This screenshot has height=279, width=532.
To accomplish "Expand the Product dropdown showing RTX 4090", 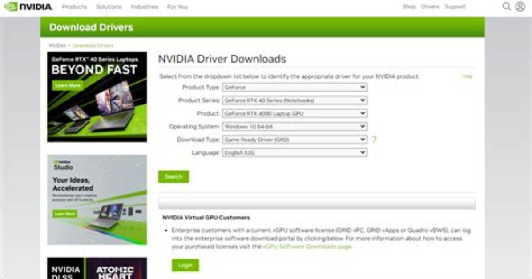I will [295, 113].
